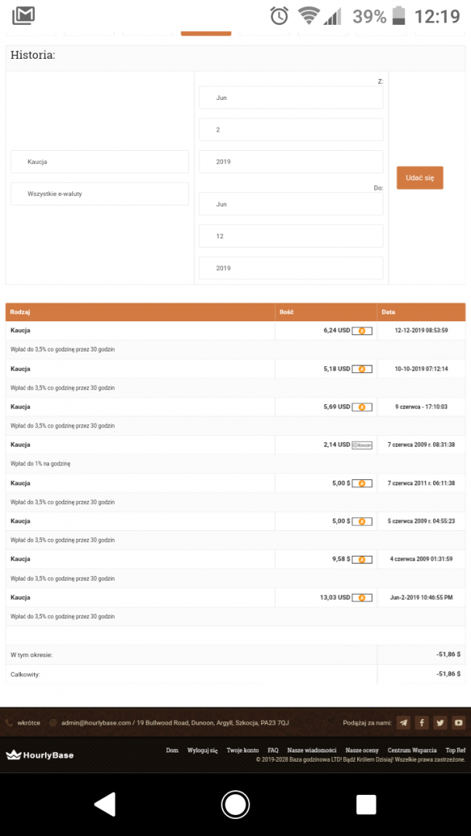This screenshot has height=836, width=471.
Task: Open YouTube channel from the footer
Action: click(459, 722)
